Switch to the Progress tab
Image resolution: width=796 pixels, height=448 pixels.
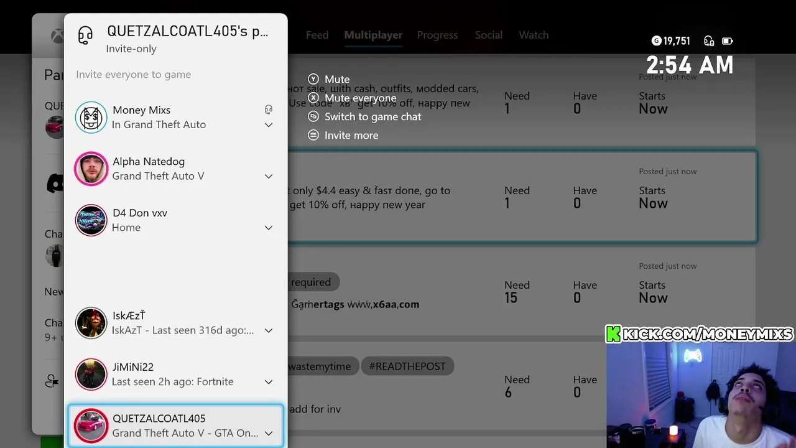point(437,35)
